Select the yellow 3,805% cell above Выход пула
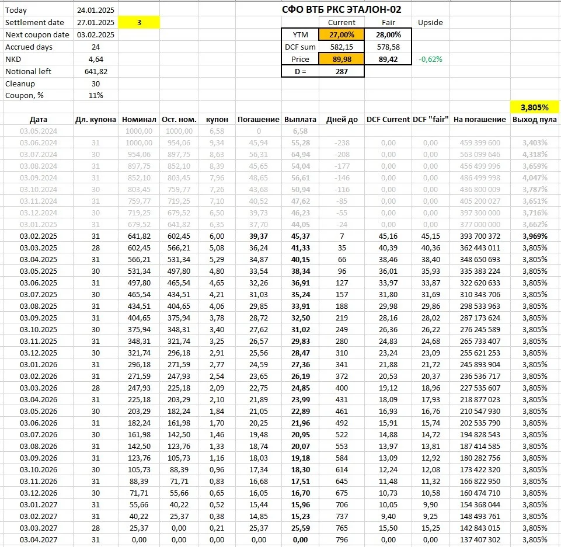The height and width of the screenshot is (547, 561). click(535, 107)
